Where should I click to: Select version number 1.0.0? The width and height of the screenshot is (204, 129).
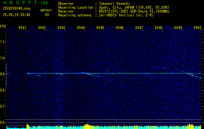pos(44,3)
